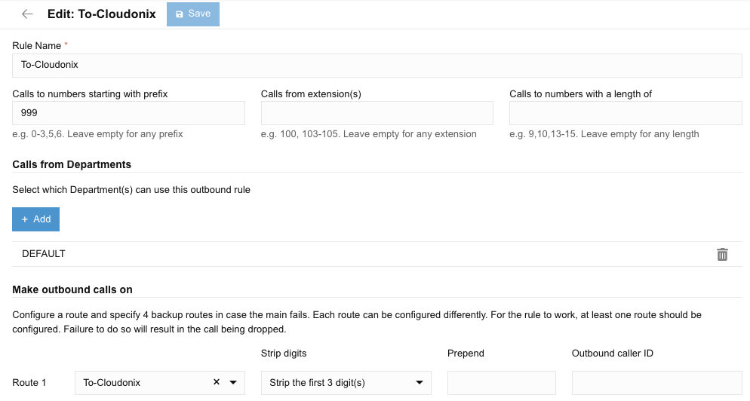Focus the Prepend field for Route 1

click(501, 382)
